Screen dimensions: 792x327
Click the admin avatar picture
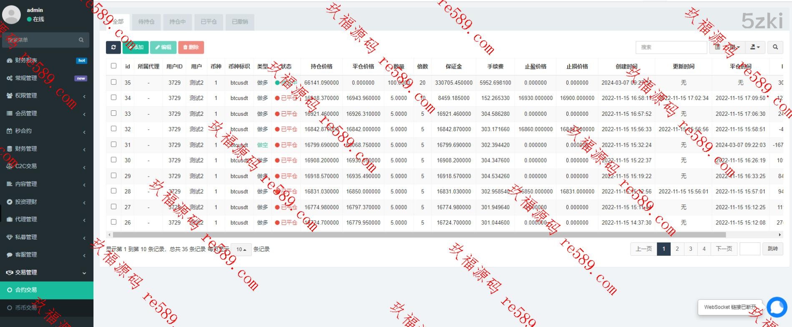[x=12, y=15]
